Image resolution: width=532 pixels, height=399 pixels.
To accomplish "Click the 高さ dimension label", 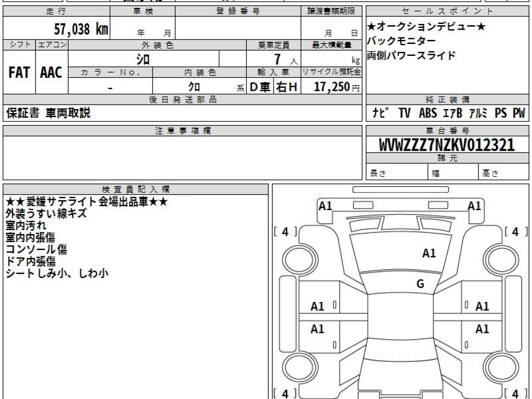I will tap(491, 174).
